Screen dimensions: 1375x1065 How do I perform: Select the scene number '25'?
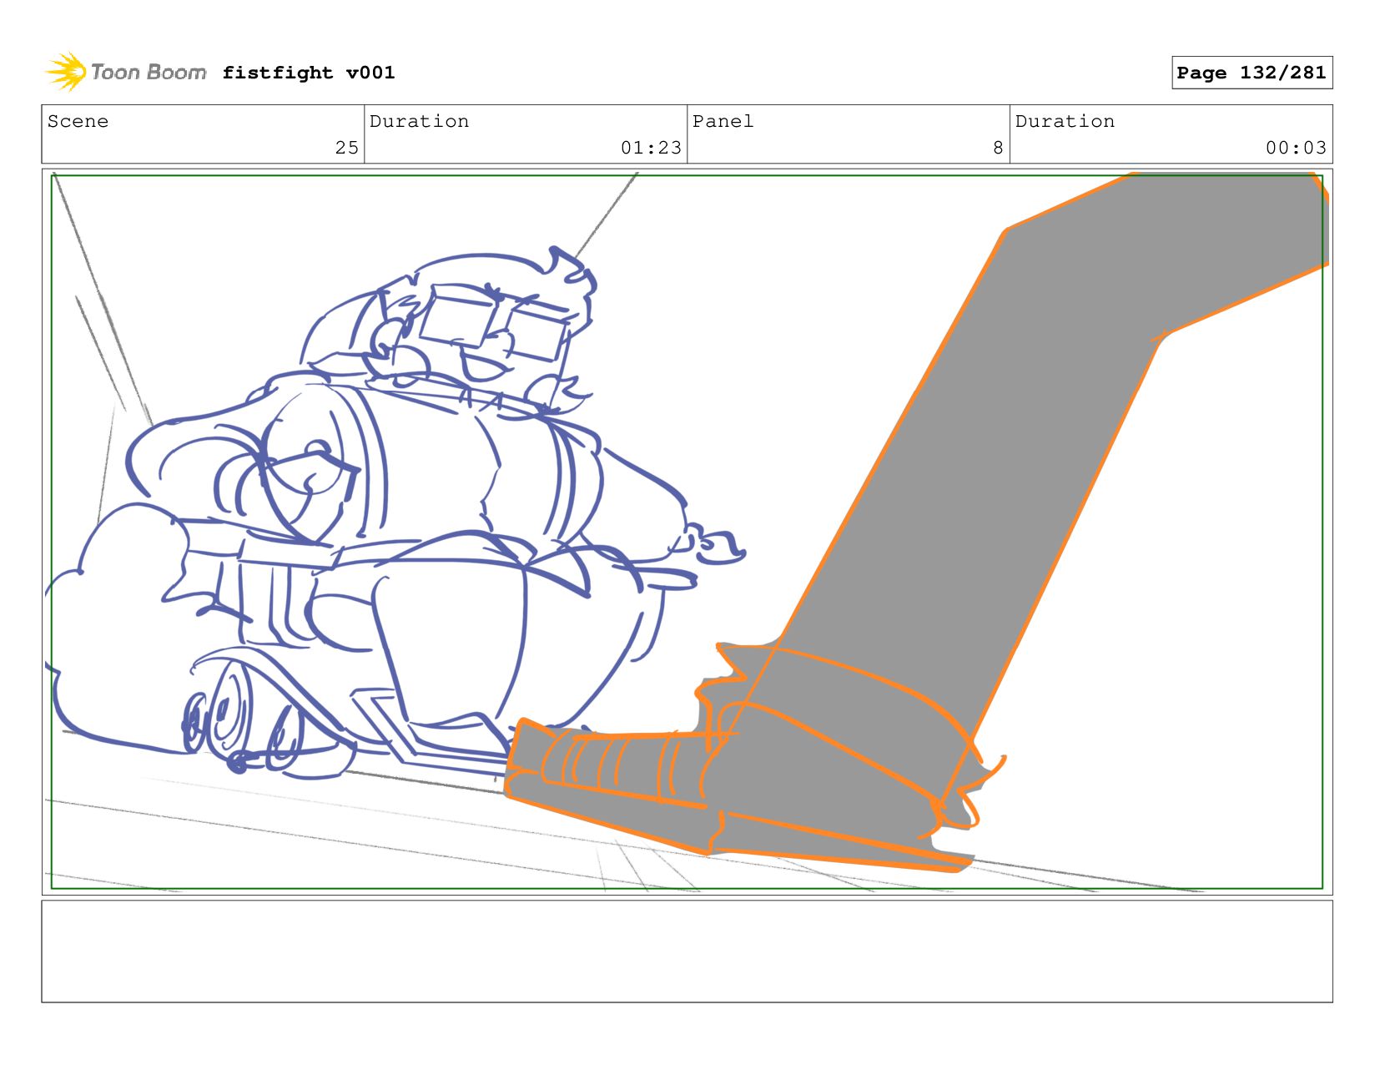coord(346,148)
